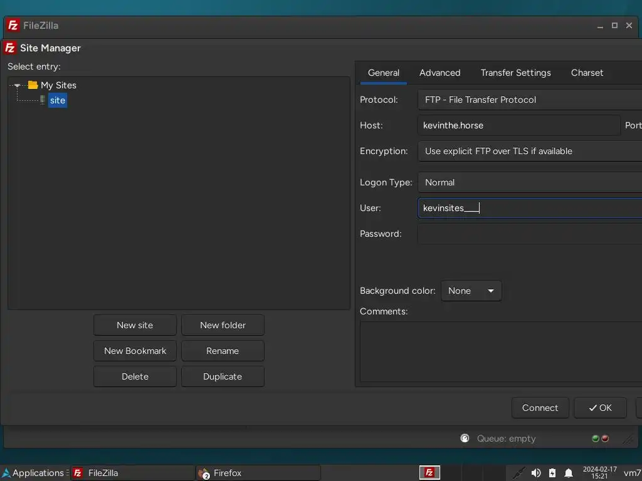Click the FileZilla logo in title bar

point(13,25)
